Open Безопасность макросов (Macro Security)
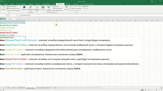Screen dimensions: 163x91 (x=13, y=11)
